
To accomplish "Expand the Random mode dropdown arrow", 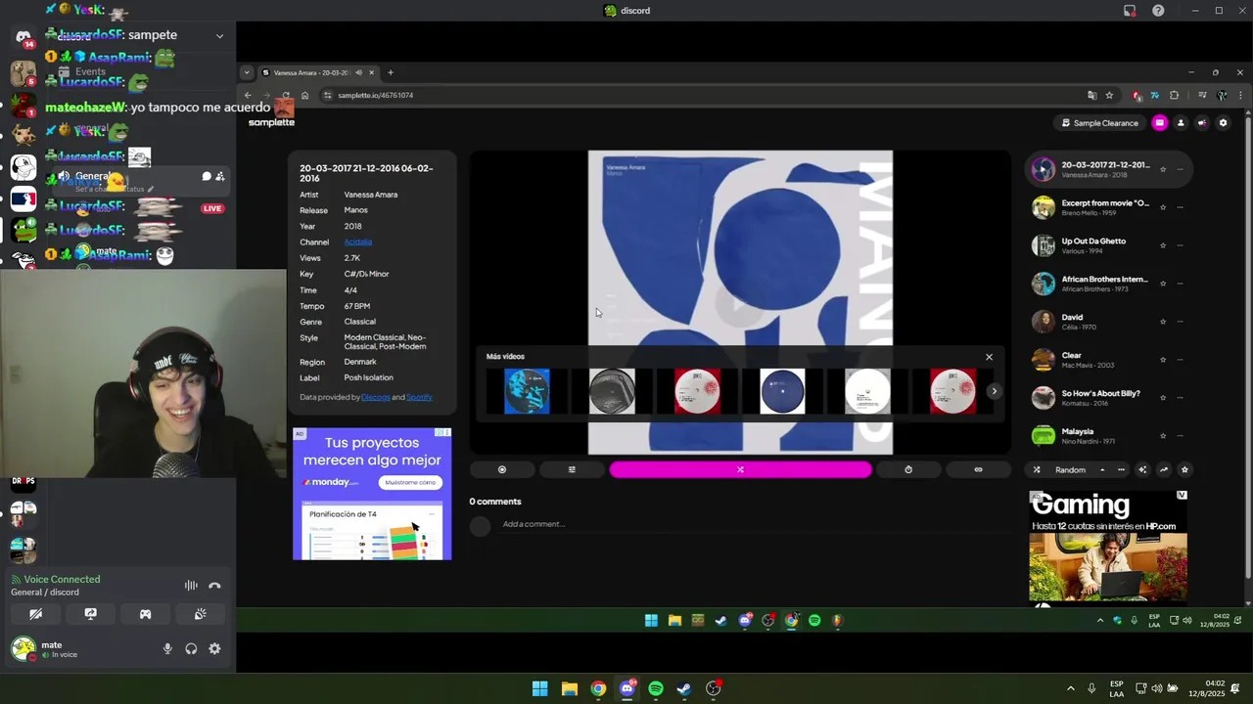I will point(1102,470).
